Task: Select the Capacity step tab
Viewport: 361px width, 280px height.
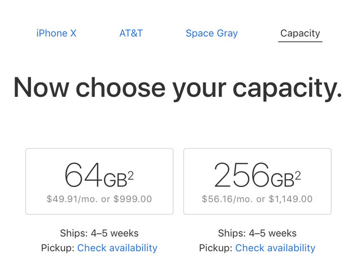Action: pos(300,33)
